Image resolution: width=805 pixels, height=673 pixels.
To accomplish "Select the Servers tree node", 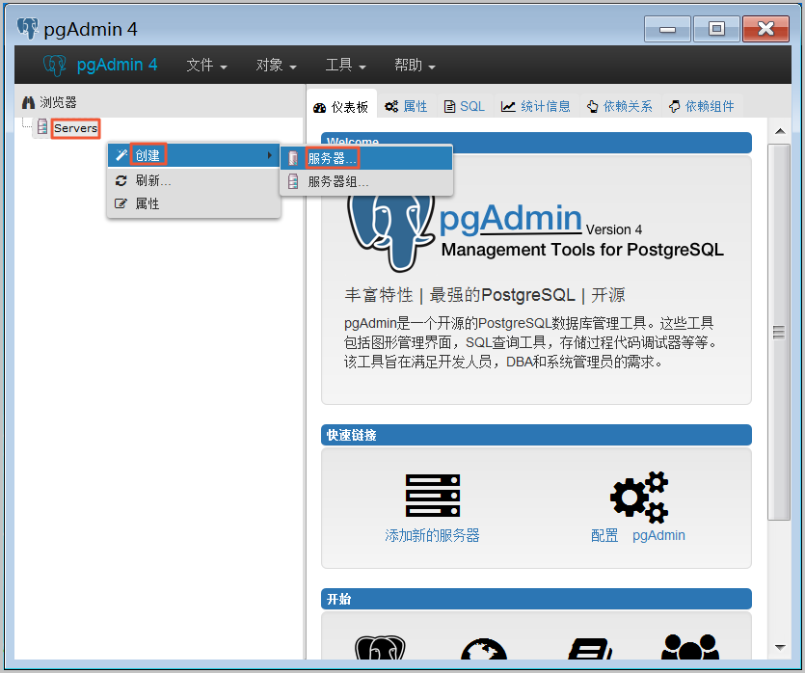I will [75, 128].
